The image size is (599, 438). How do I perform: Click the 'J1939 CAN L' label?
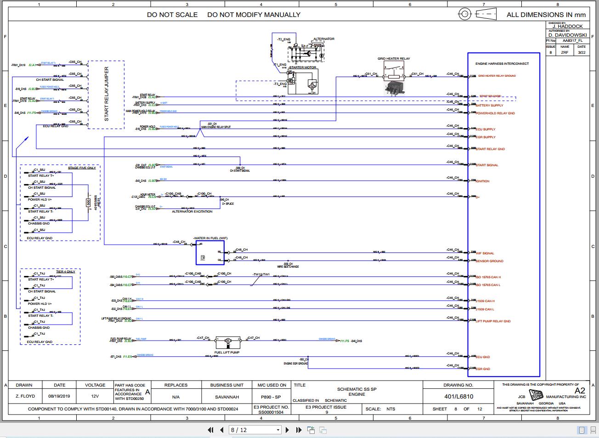(x=485, y=309)
